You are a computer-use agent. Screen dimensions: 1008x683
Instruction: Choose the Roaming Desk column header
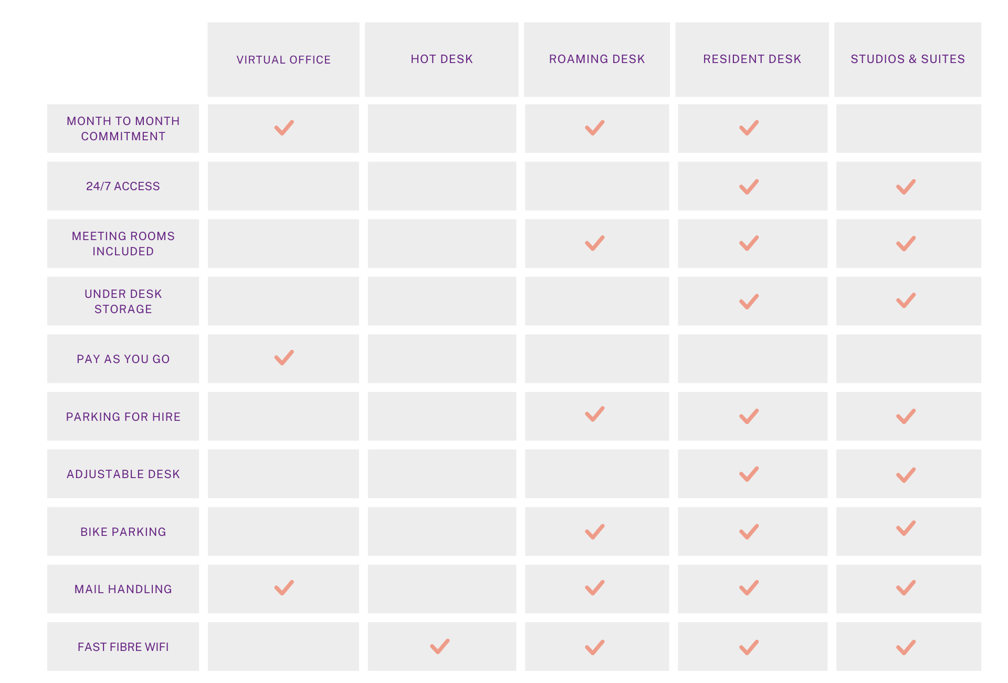click(x=597, y=59)
